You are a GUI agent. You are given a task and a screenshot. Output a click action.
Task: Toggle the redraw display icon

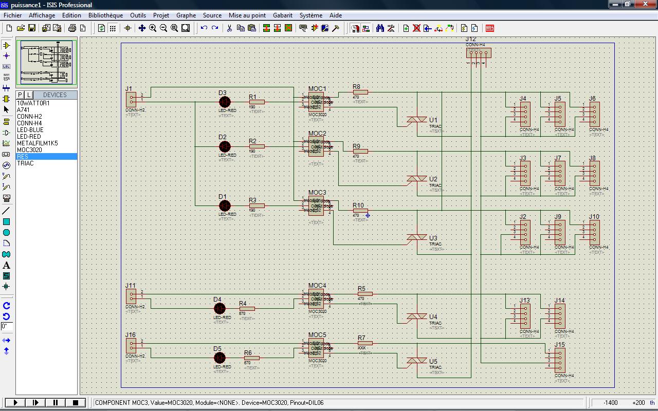point(101,28)
